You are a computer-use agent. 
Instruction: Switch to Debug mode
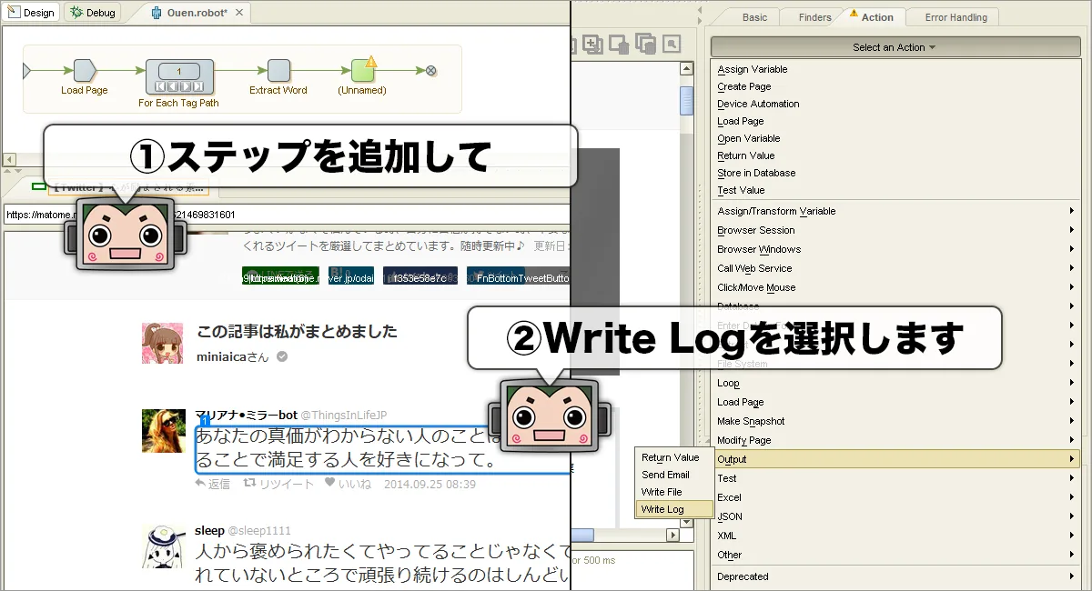[x=93, y=13]
